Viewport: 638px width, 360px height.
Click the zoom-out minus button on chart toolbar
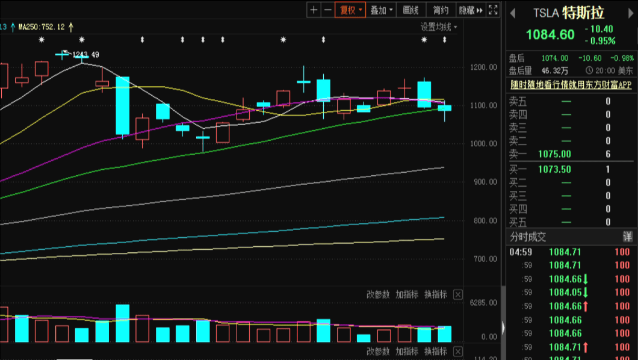coord(328,10)
